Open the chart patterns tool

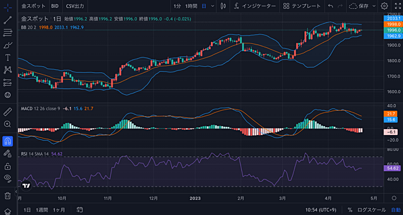pos(8,70)
